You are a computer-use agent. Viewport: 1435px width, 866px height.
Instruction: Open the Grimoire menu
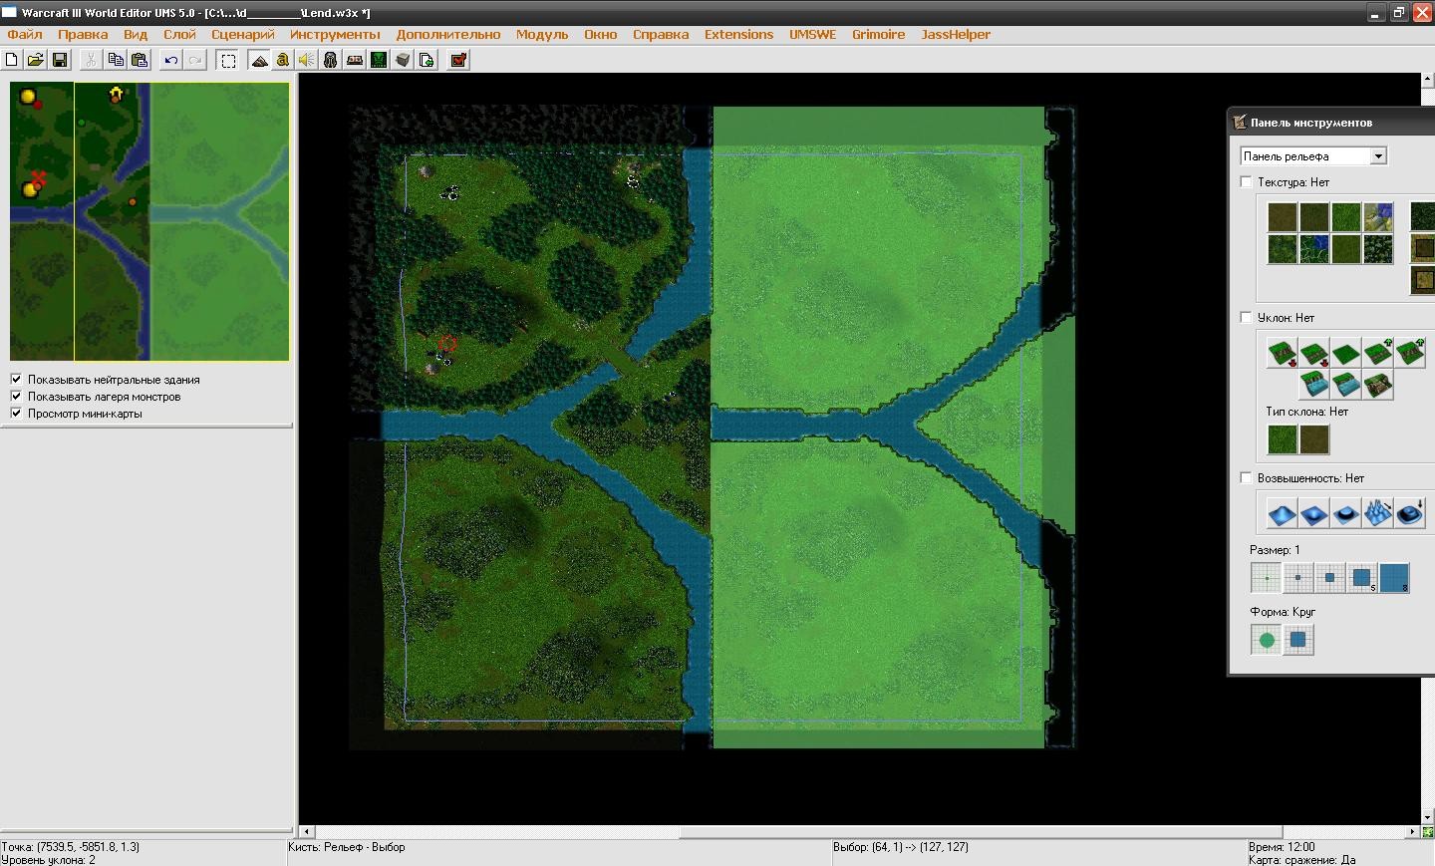click(x=878, y=34)
